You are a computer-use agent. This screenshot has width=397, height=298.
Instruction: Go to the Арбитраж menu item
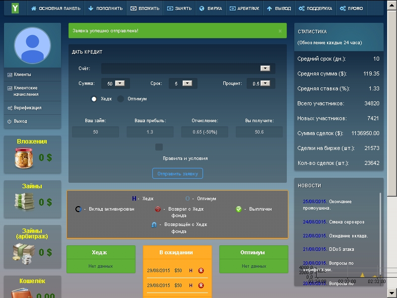(x=244, y=8)
